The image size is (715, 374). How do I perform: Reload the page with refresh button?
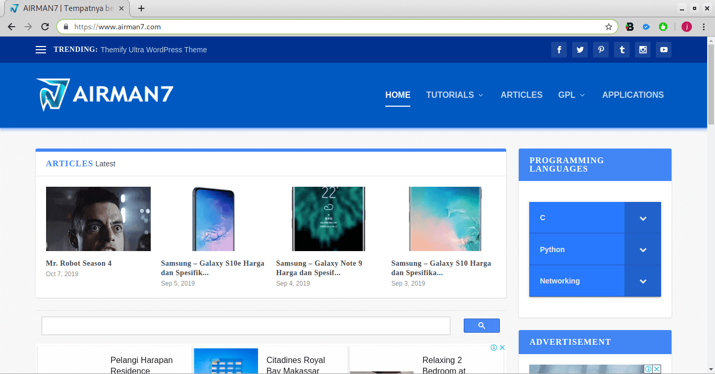[45, 27]
